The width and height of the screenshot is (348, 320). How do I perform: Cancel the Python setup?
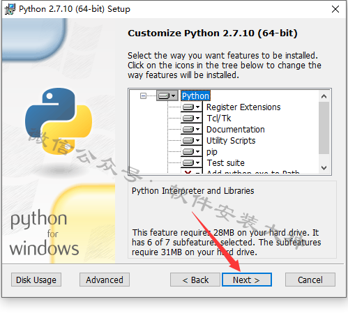click(x=310, y=280)
